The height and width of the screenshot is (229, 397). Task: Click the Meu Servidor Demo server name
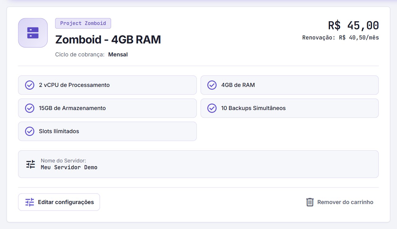click(x=69, y=167)
